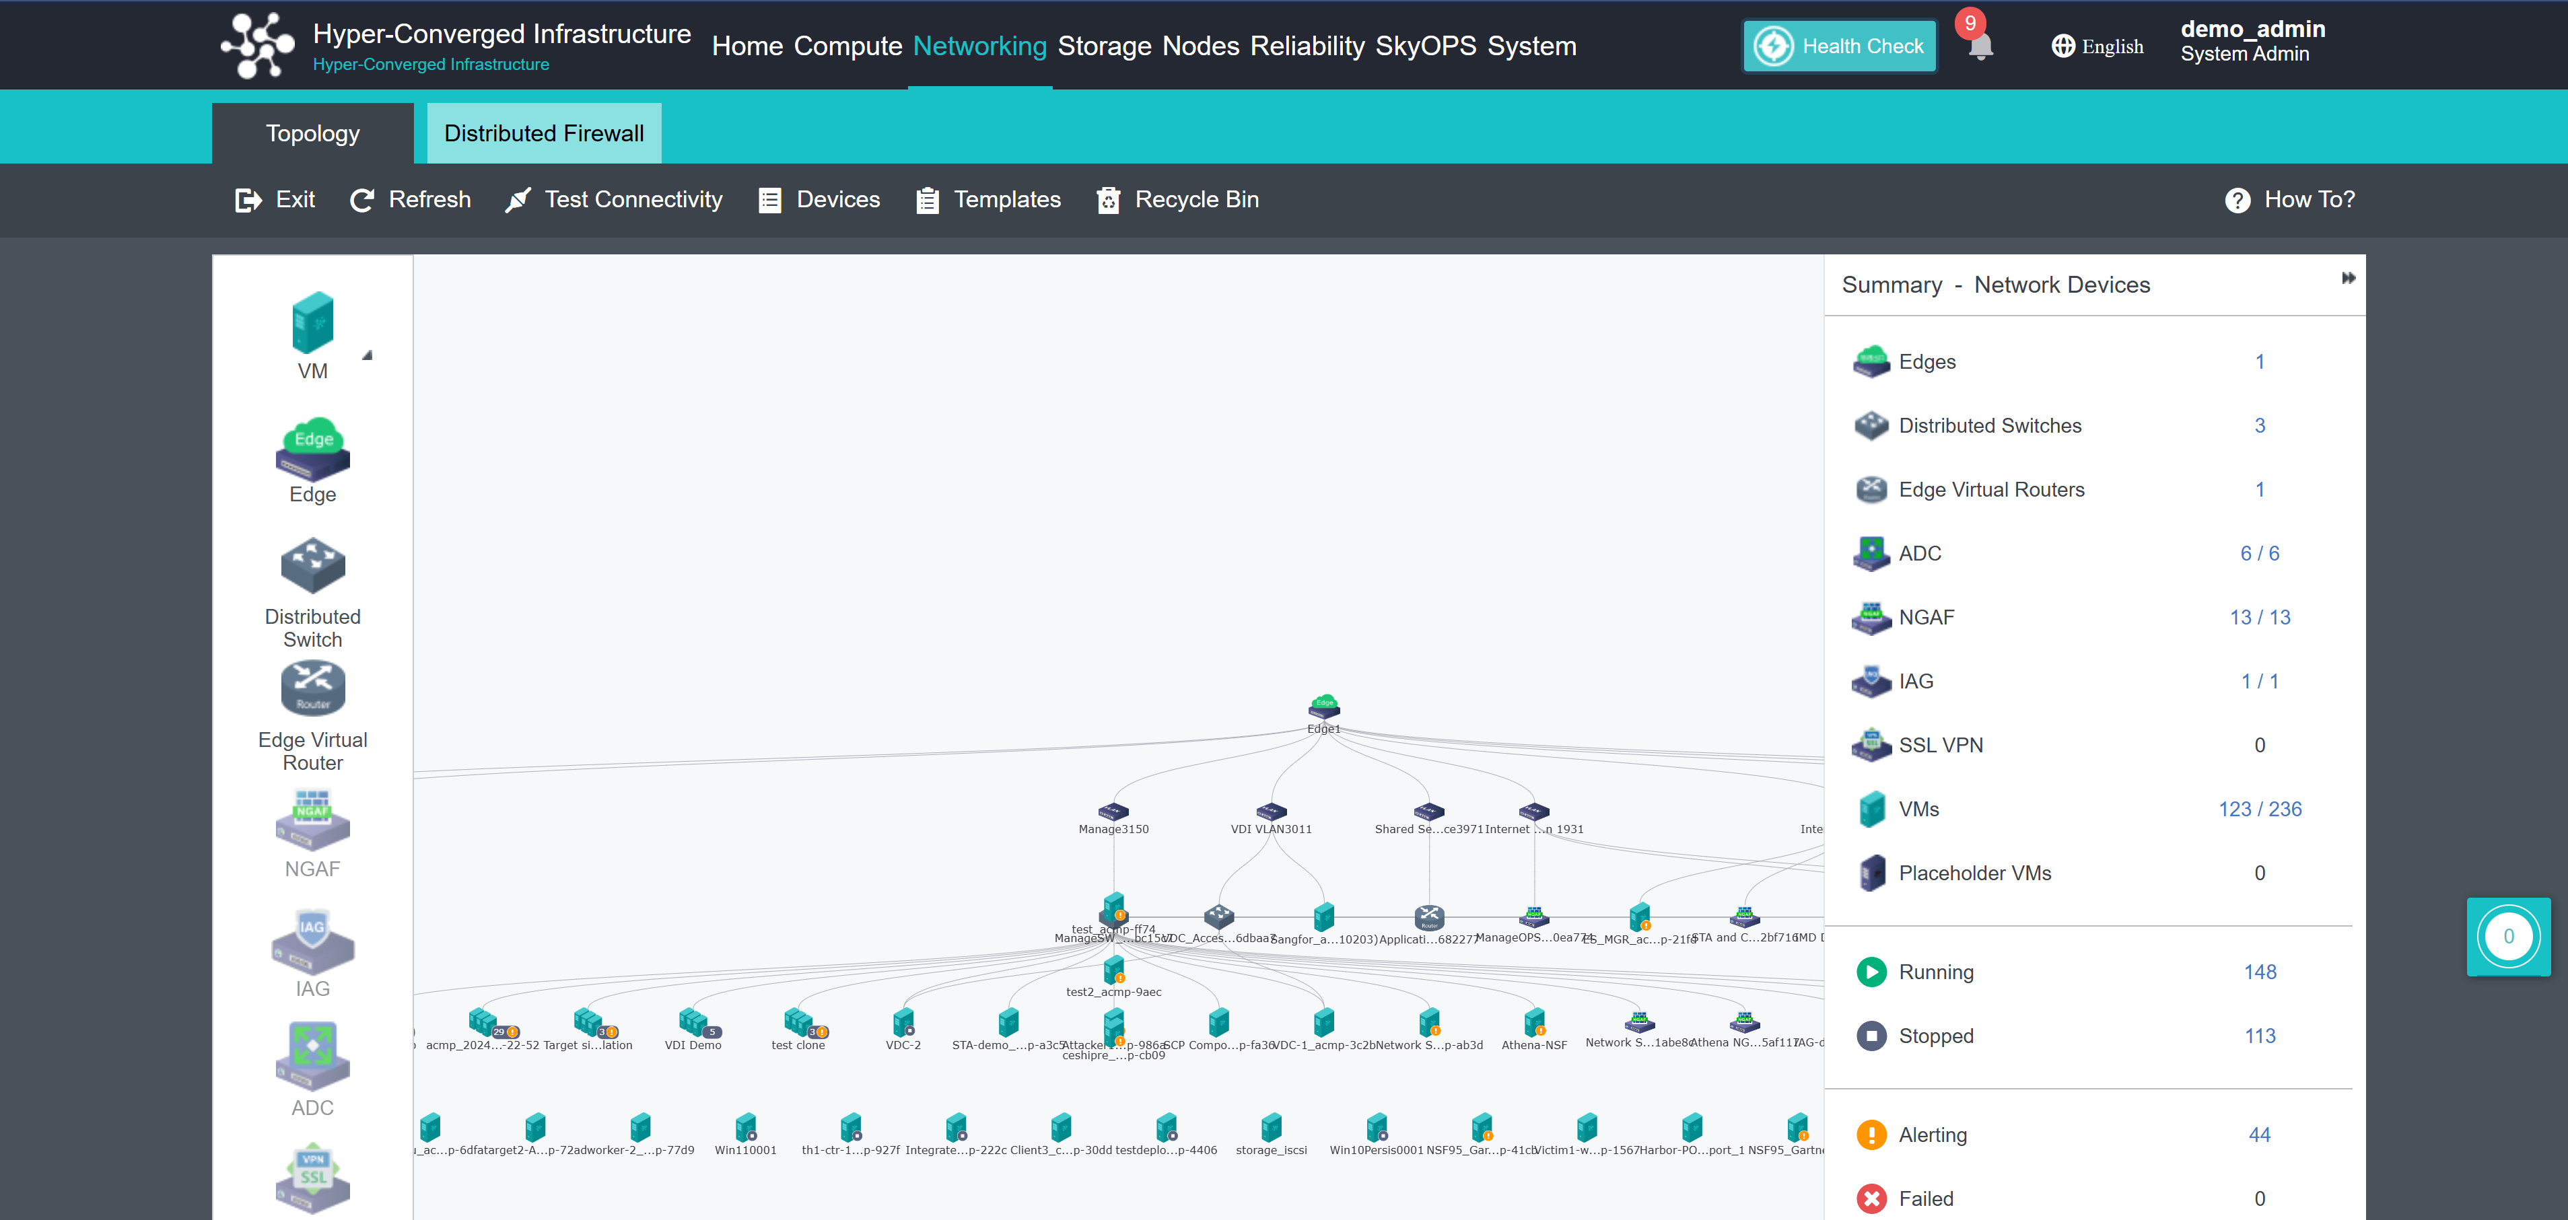Click the ADC device icon in sidebar
This screenshot has height=1220, width=2568.
tap(312, 1056)
